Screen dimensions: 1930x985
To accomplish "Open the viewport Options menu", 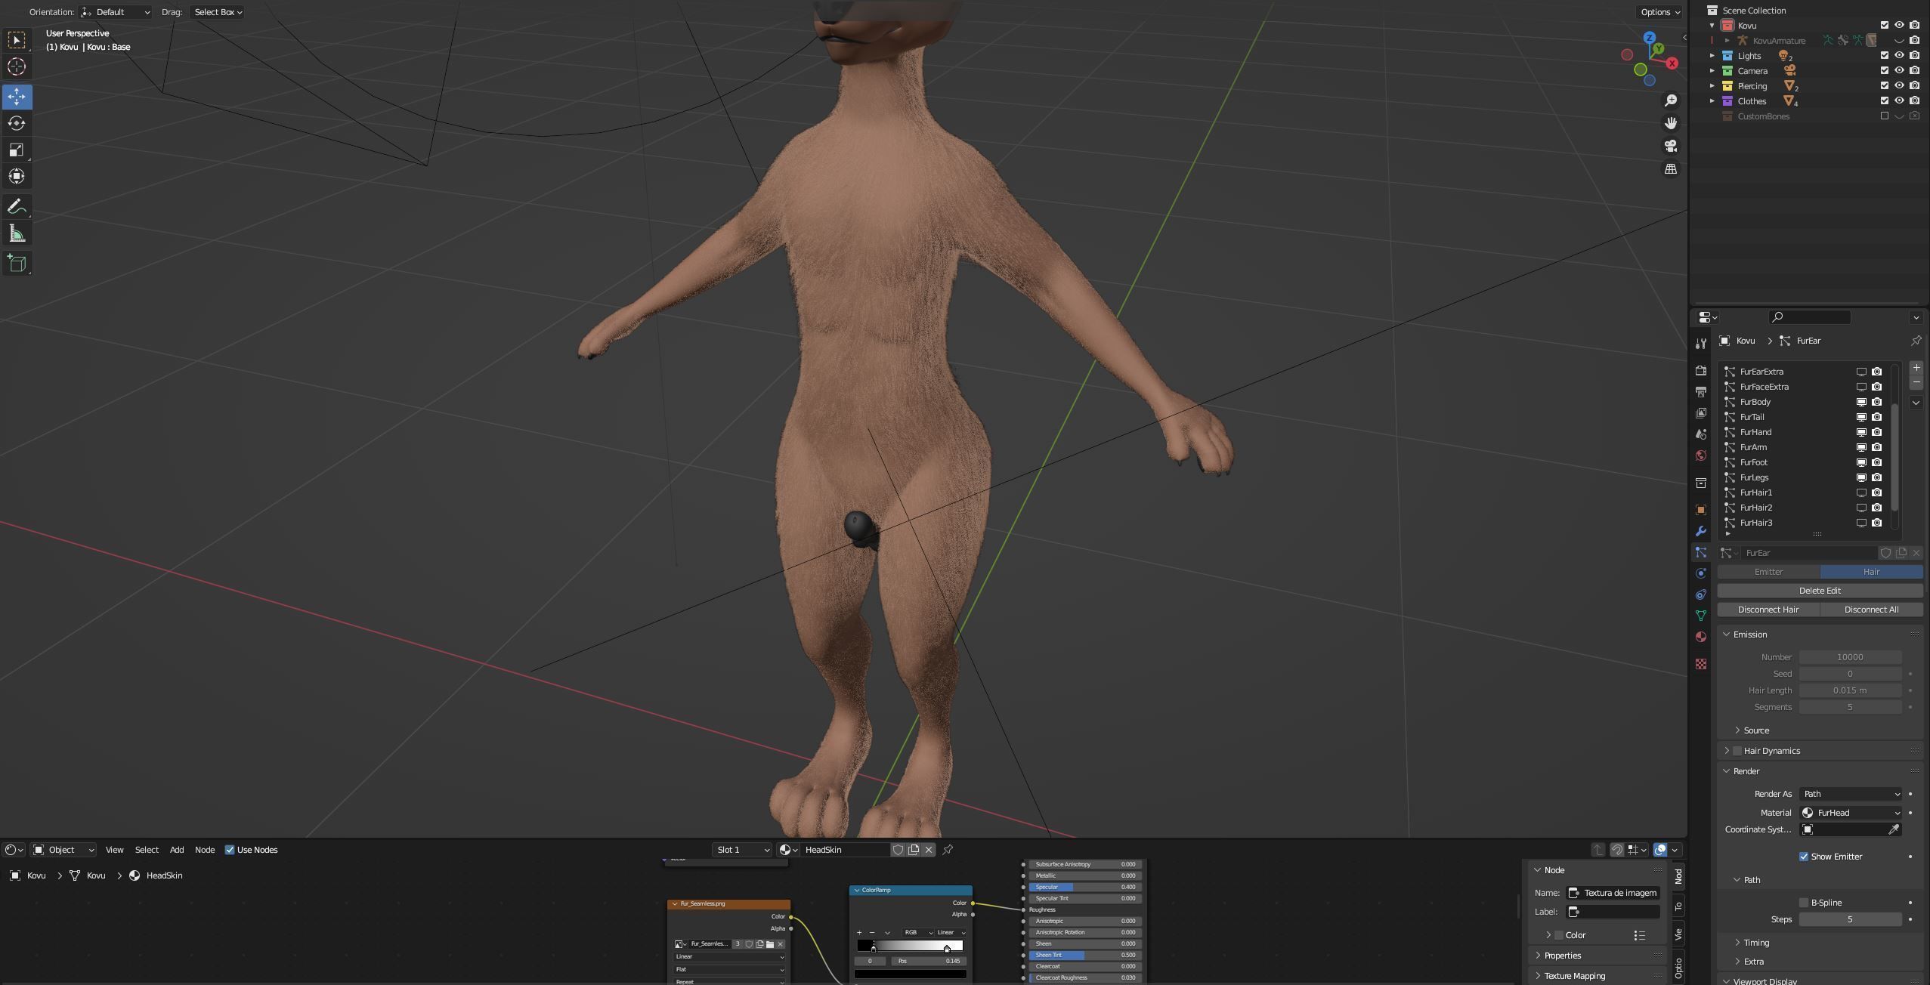I will pyautogui.click(x=1659, y=12).
